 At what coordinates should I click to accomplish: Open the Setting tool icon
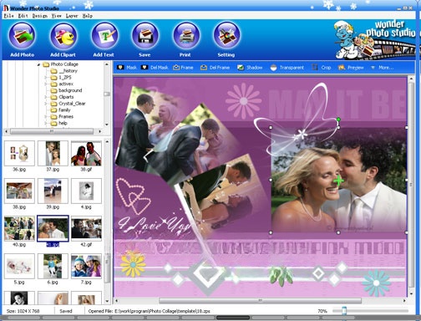point(226,36)
